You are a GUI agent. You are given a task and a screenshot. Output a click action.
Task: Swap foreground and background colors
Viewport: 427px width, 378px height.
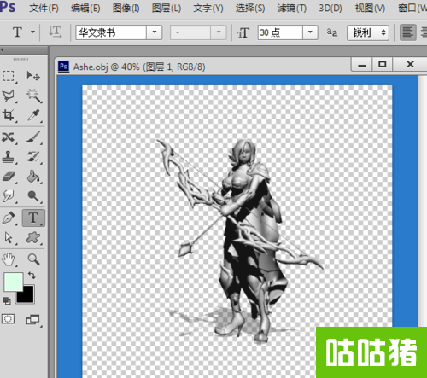click(x=32, y=275)
